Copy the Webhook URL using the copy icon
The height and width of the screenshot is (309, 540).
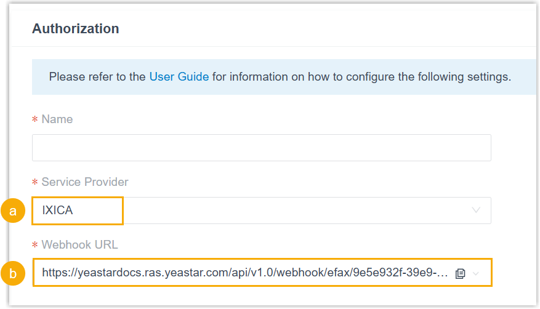(x=460, y=273)
